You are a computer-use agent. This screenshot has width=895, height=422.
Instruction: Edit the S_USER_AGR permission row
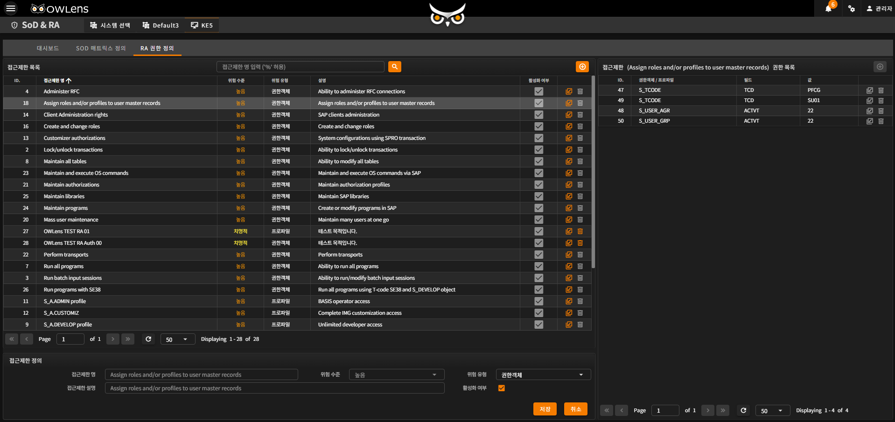[x=870, y=111]
